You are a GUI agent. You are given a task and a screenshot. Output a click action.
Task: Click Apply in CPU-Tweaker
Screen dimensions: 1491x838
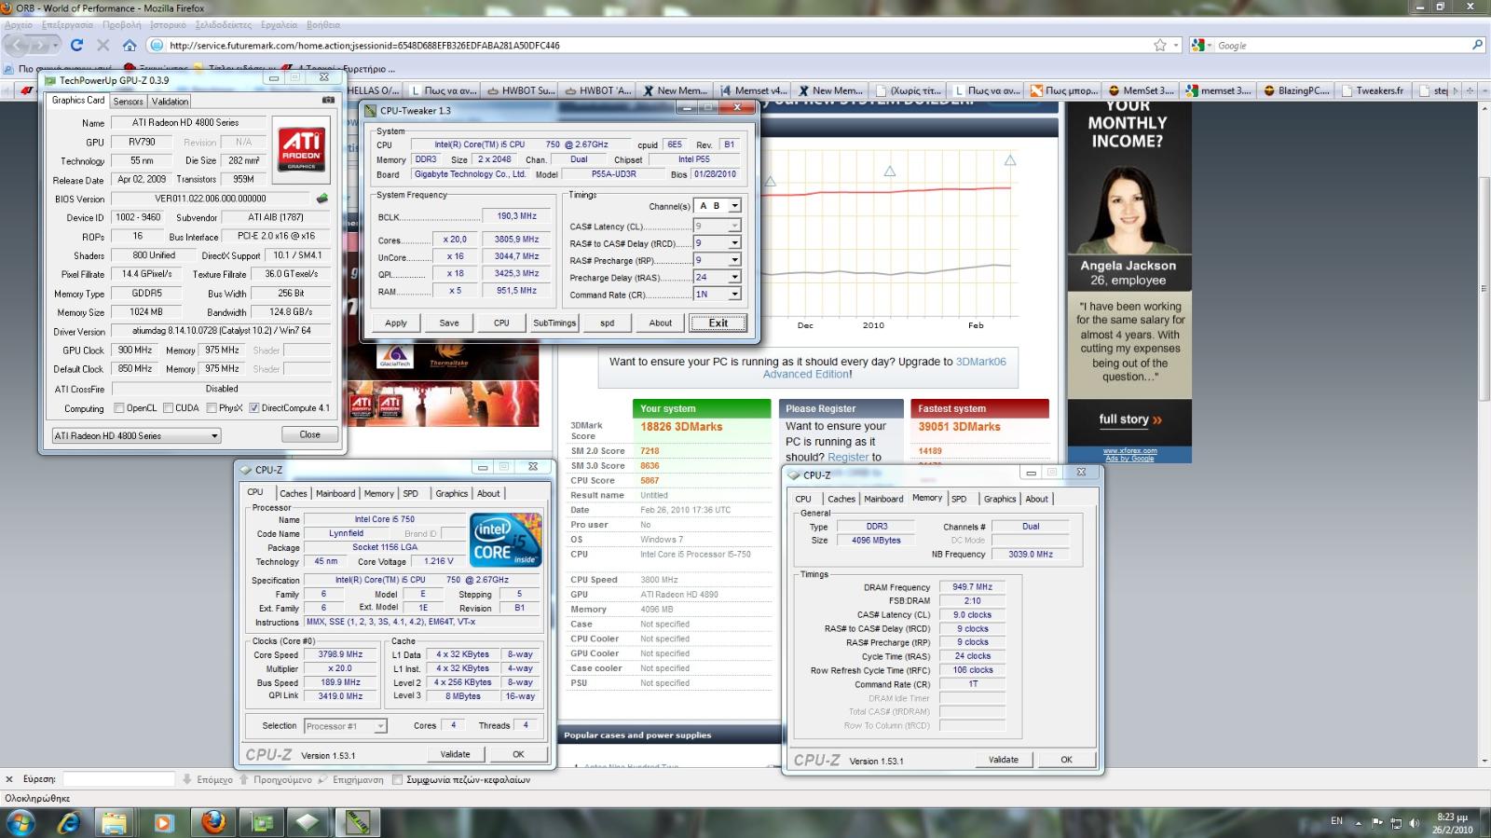[x=396, y=323]
